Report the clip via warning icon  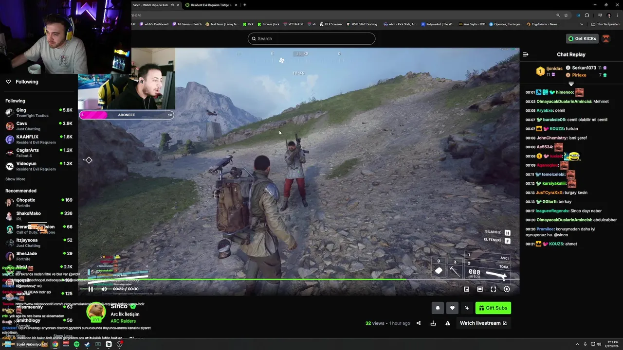coord(448,323)
